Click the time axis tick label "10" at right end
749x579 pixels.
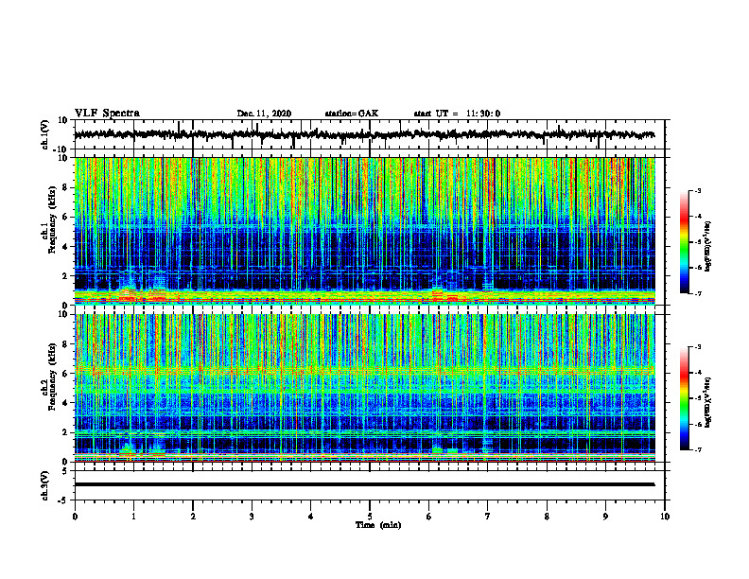tap(665, 517)
